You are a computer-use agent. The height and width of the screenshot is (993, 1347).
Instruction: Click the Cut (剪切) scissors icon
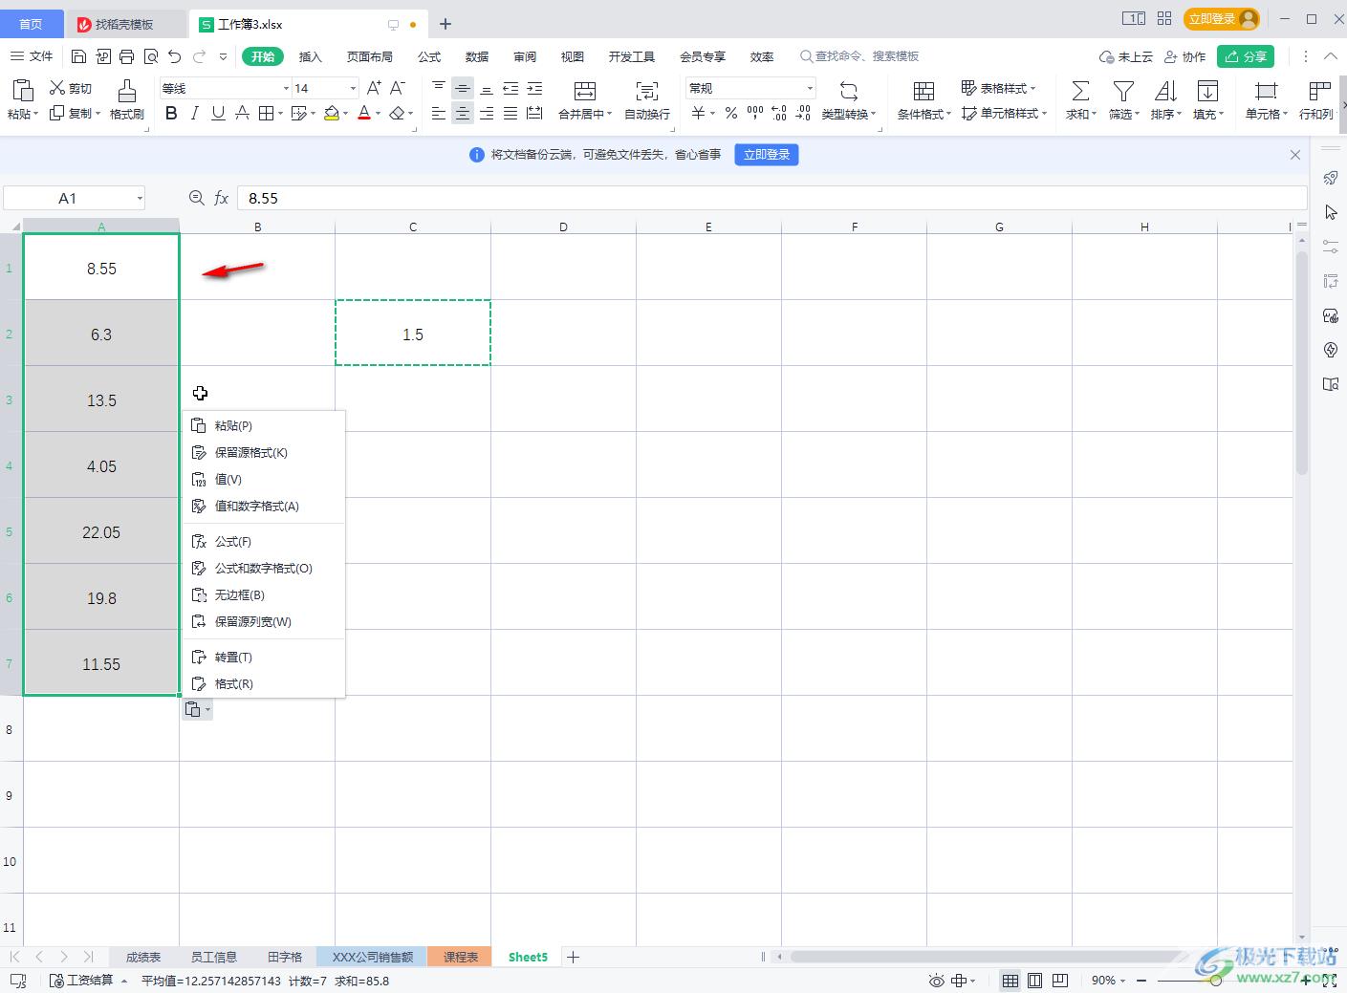pos(57,88)
